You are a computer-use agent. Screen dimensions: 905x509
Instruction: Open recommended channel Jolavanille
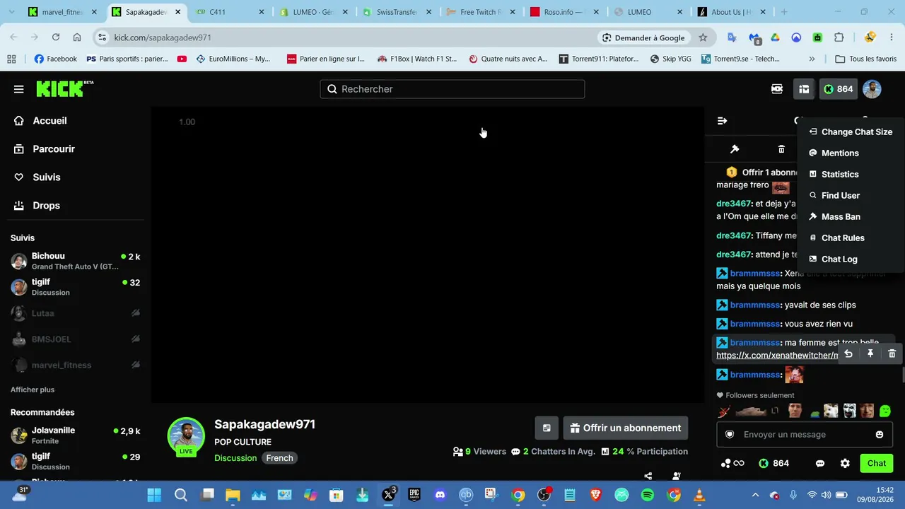pyautogui.click(x=76, y=435)
